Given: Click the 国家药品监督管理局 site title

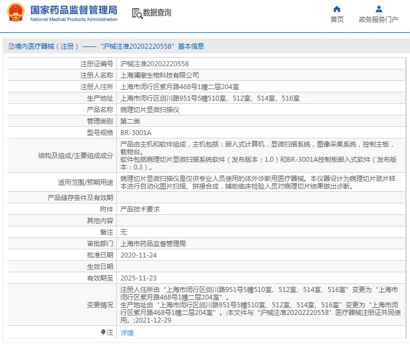Looking at the screenshot, I should pos(74,10).
